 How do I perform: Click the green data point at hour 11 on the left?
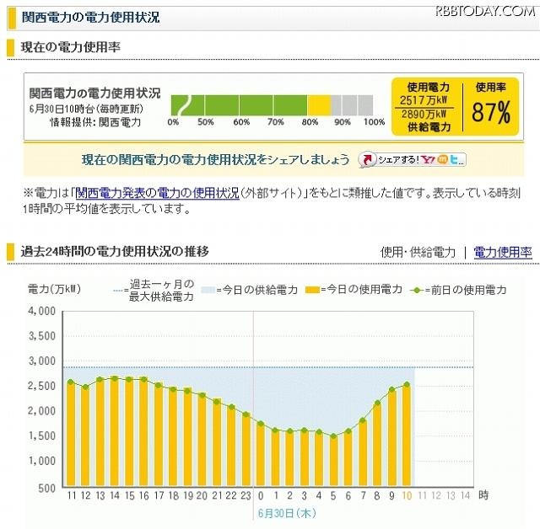click(x=71, y=382)
